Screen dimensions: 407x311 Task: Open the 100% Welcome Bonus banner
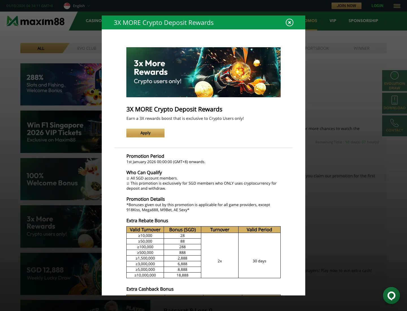pos(61,179)
